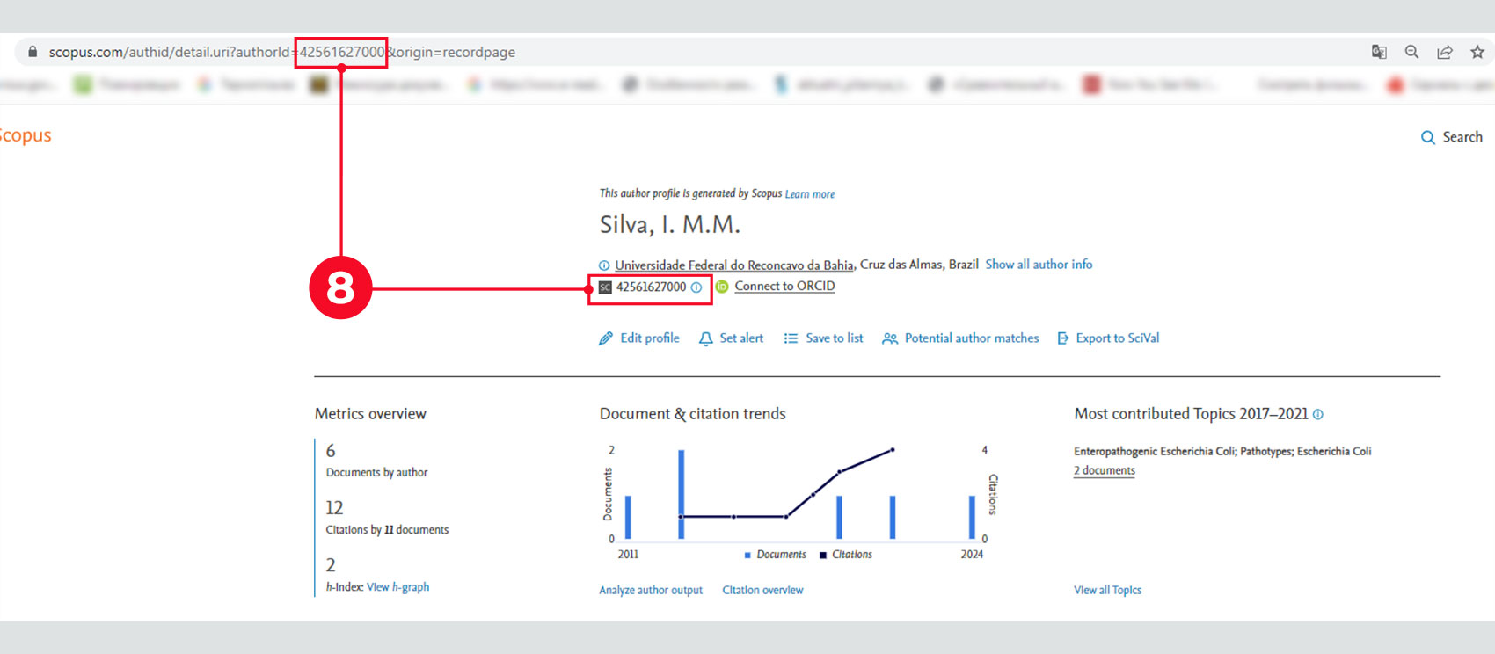Click the Potential author matches people icon
Viewport: 1495px width, 654px height.
coord(890,338)
